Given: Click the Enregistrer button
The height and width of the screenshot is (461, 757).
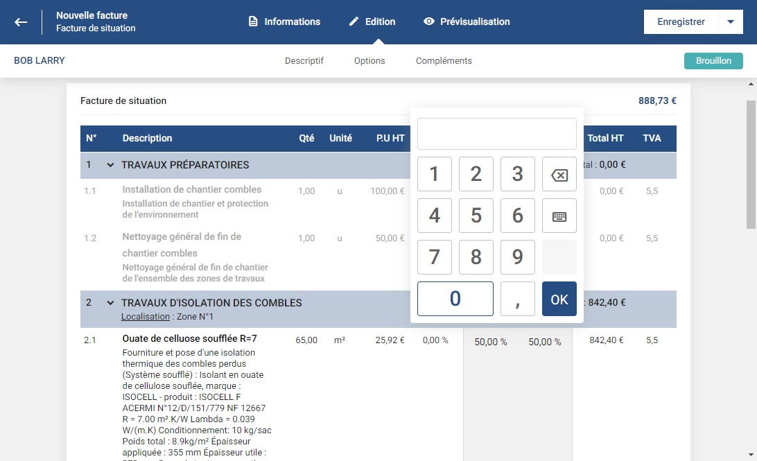Looking at the screenshot, I should click(681, 22).
